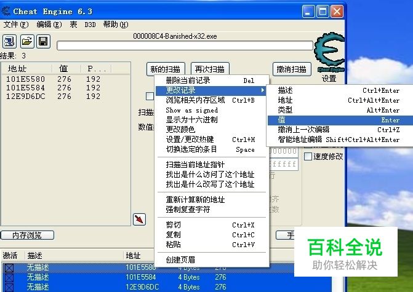
Task: Click the 再次扫描 button
Action: [210, 69]
